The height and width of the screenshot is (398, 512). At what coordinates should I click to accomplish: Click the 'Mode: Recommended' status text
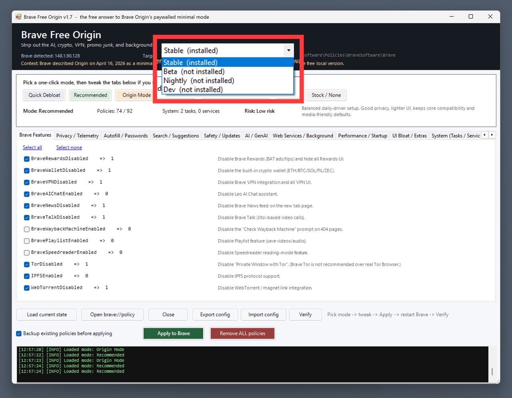pos(48,111)
